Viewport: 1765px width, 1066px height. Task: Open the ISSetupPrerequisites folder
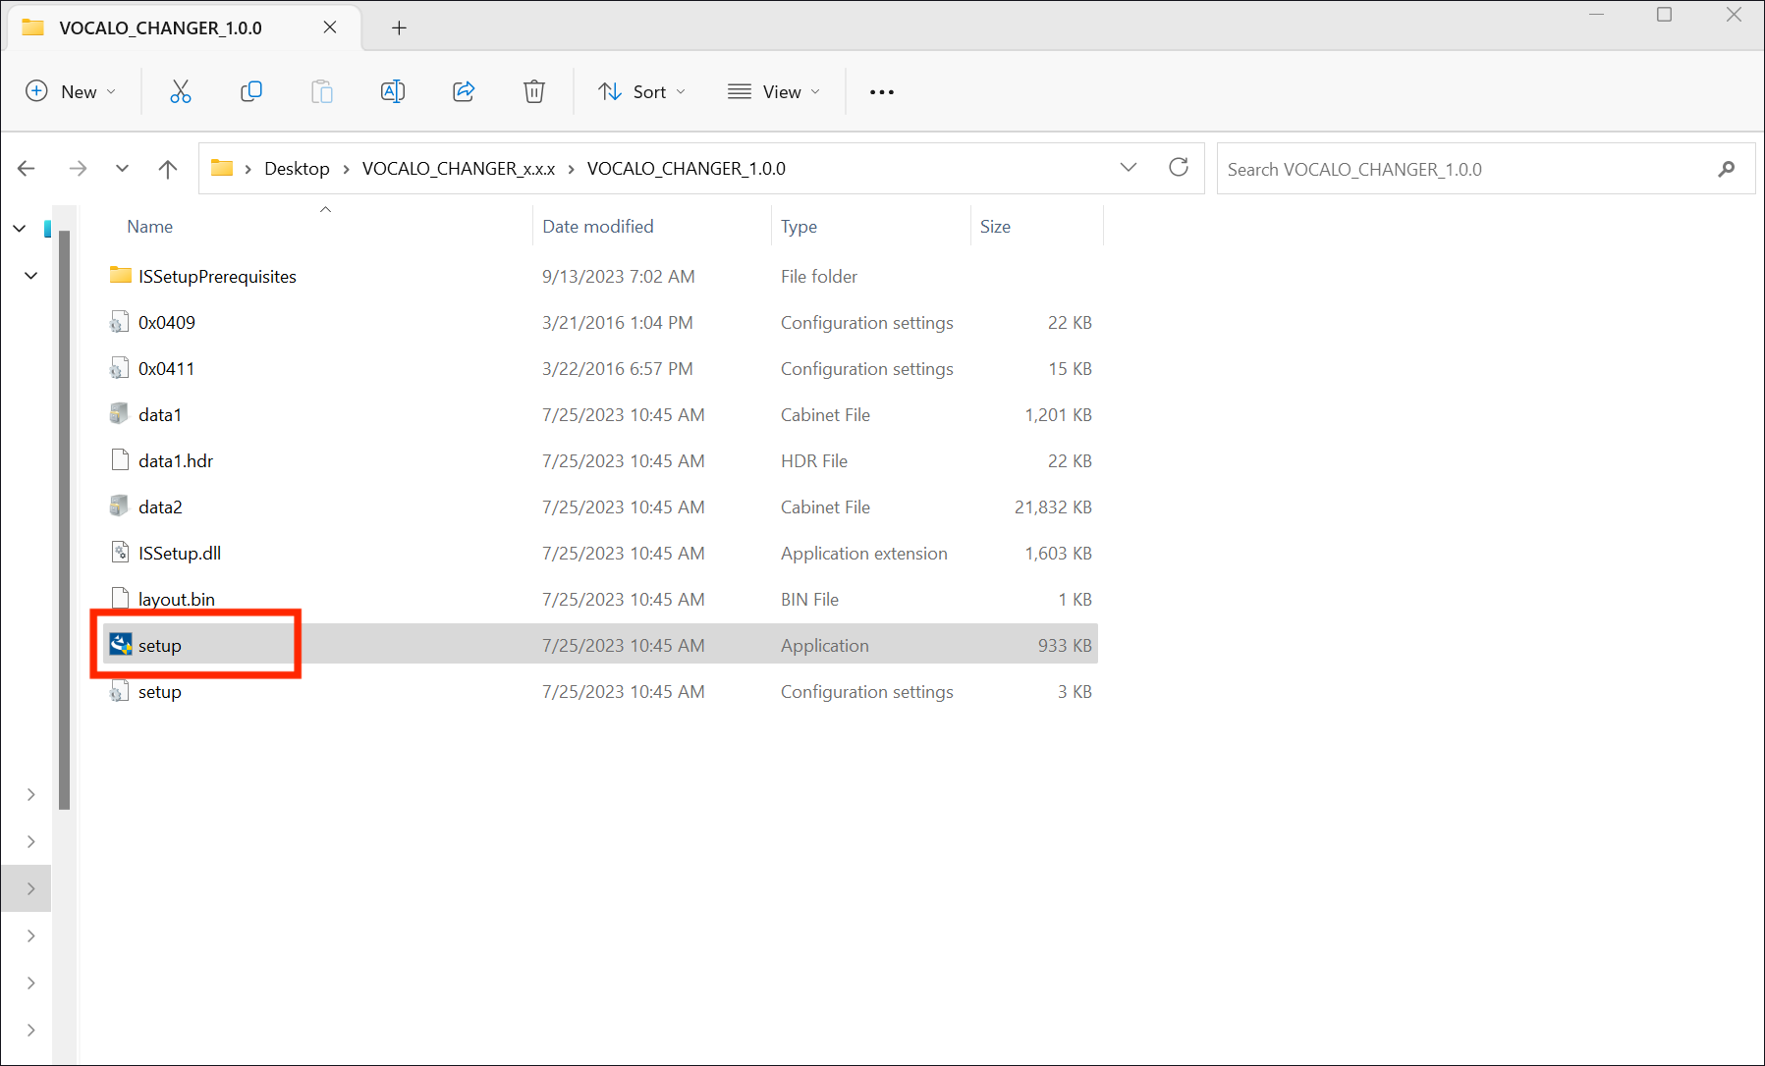(x=217, y=277)
